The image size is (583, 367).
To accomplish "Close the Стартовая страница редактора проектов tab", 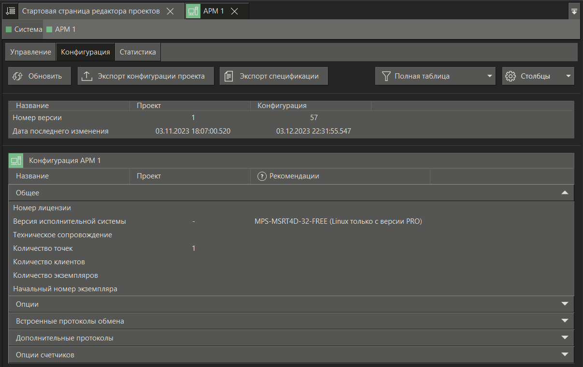I will point(170,11).
